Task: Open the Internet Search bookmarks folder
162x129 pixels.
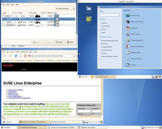Action: pos(39,61)
